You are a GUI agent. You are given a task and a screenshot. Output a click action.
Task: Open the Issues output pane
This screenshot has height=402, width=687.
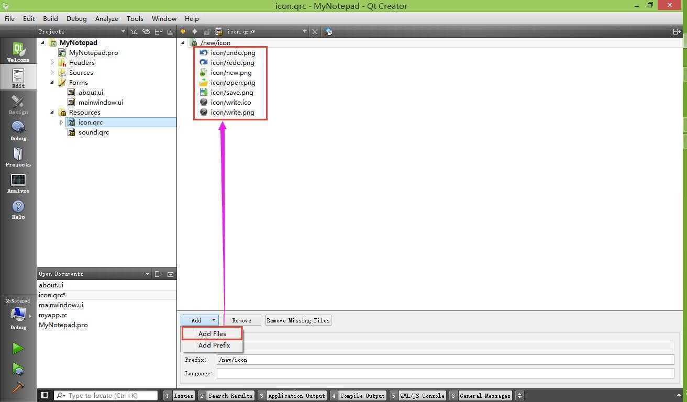coord(179,396)
